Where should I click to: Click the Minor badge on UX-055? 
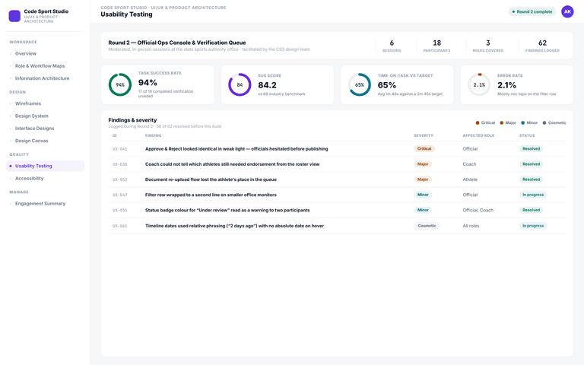click(x=423, y=210)
